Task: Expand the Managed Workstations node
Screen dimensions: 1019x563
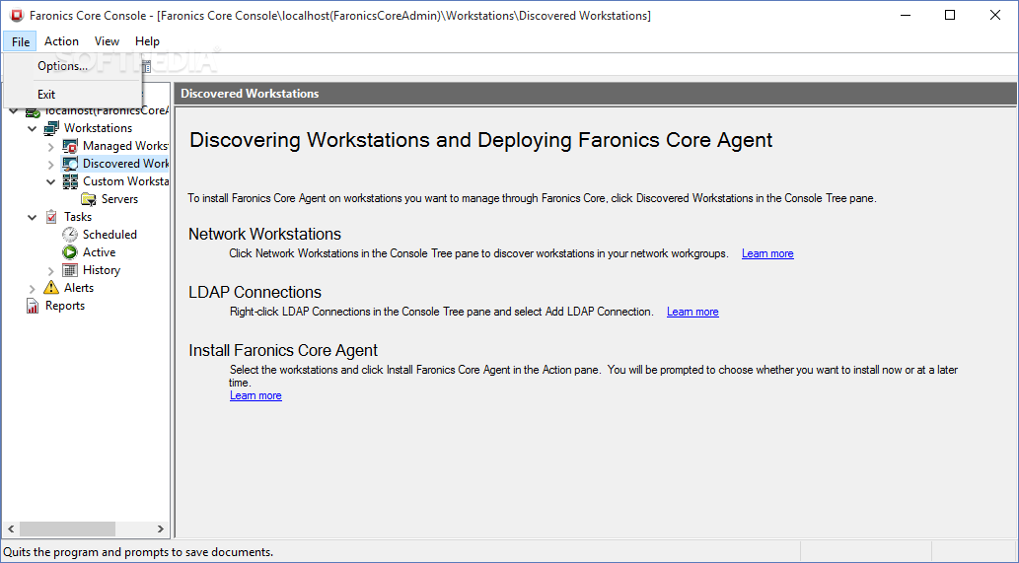Action: pyautogui.click(x=50, y=147)
